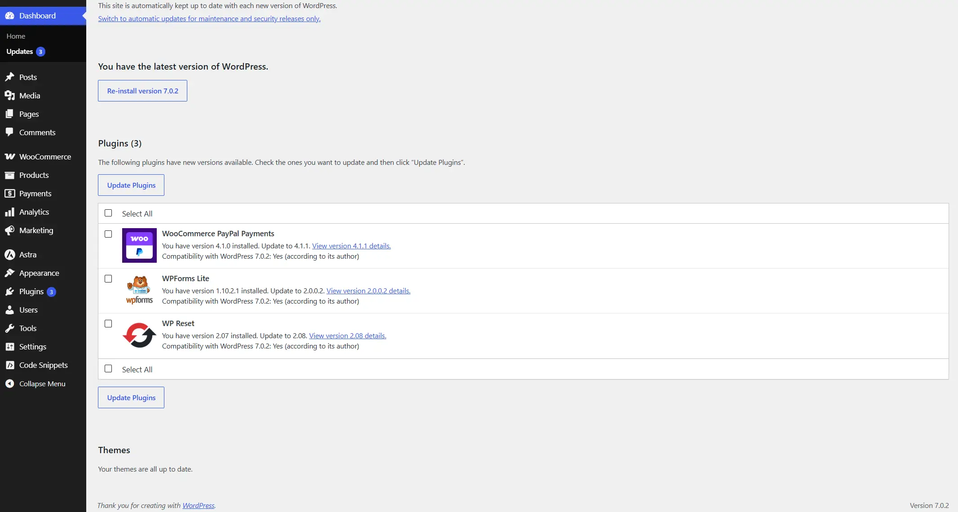958x512 pixels.
Task: Click the bottom Select All label
Action: click(x=137, y=370)
